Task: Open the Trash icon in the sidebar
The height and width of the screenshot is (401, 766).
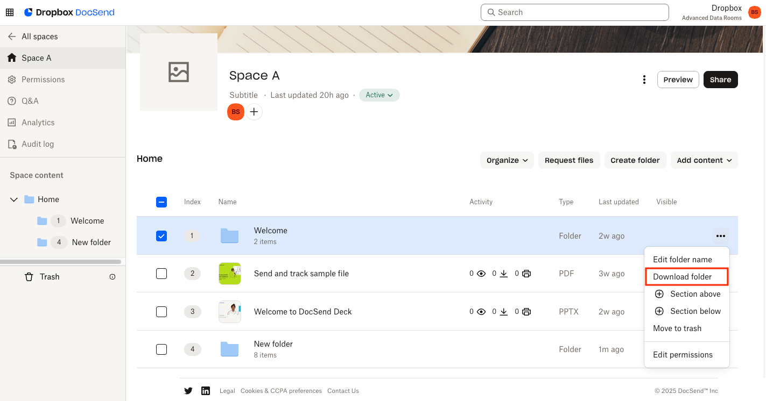Action: (x=29, y=276)
